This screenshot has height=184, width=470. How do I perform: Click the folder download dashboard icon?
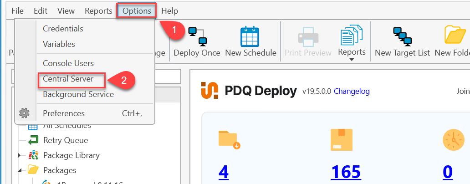click(x=230, y=140)
